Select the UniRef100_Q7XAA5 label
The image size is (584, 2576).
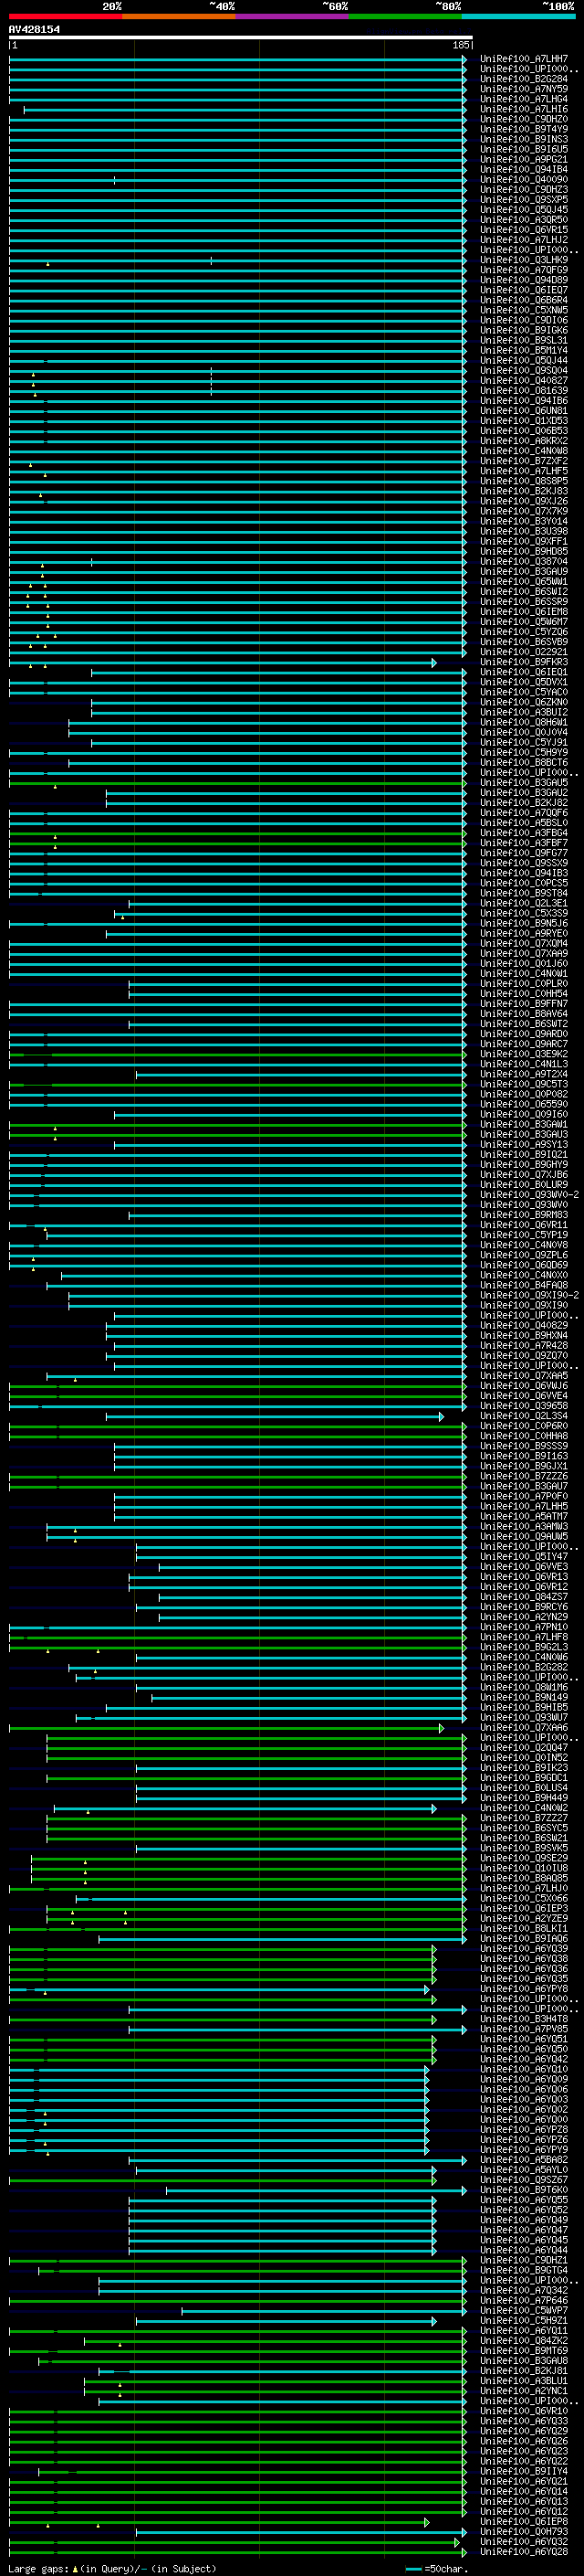click(524, 1376)
